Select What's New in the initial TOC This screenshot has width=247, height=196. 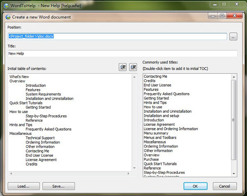coord(19,77)
